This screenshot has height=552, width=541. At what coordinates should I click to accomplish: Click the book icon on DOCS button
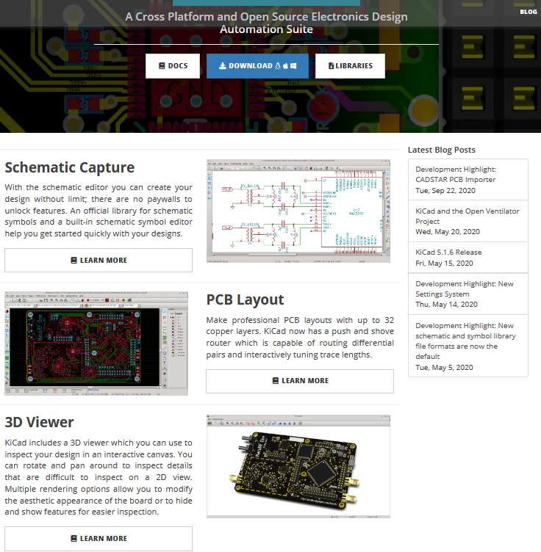[162, 66]
